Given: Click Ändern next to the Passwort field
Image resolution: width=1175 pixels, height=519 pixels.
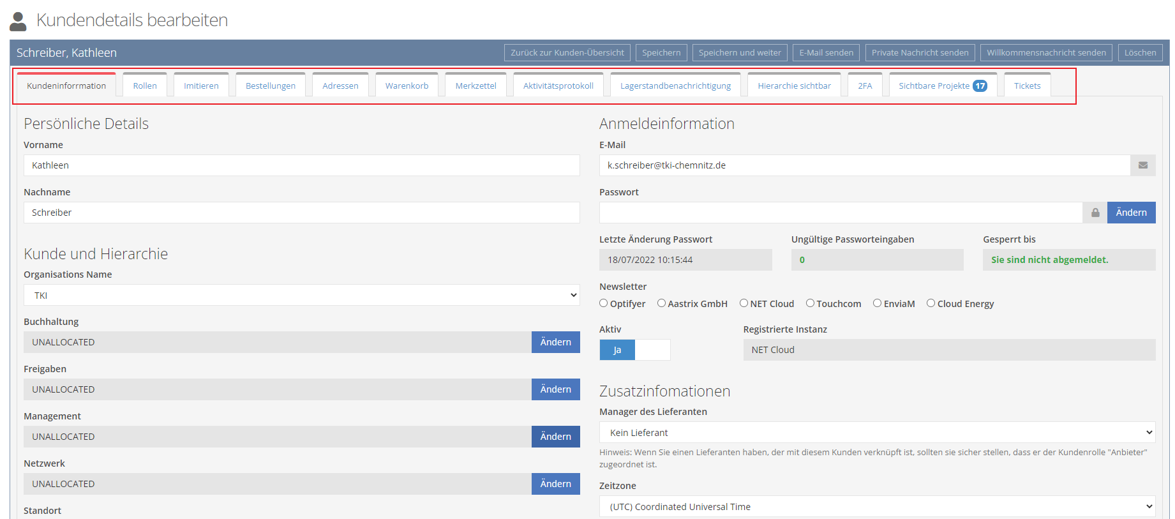Looking at the screenshot, I should pos(1131,213).
